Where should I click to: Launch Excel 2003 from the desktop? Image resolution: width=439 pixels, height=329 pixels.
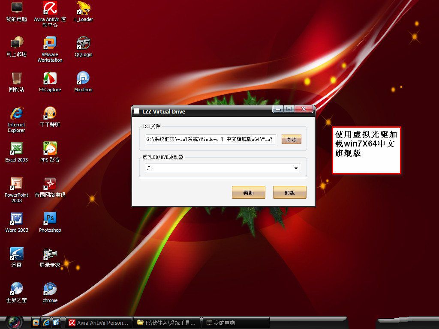coord(16,149)
